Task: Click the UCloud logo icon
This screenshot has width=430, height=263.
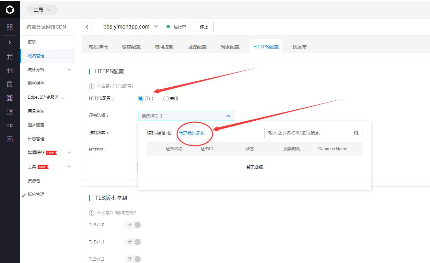Action: click(x=10, y=10)
